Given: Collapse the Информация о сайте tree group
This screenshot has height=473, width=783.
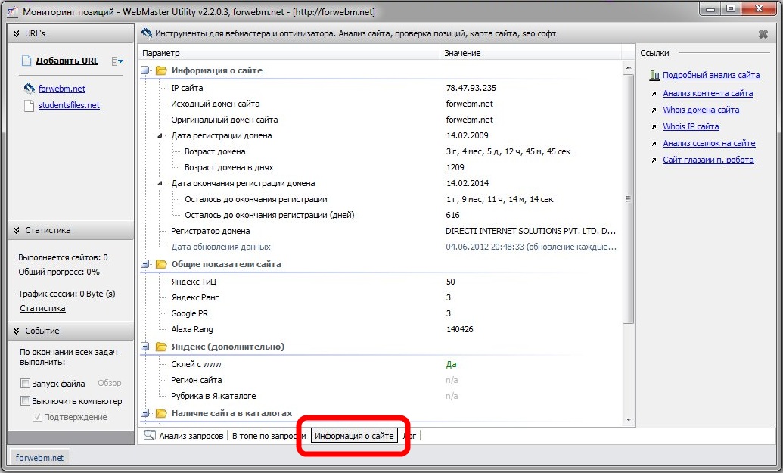Looking at the screenshot, I should point(145,70).
